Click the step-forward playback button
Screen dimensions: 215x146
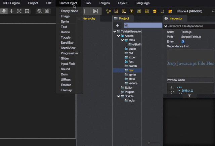point(96,11)
